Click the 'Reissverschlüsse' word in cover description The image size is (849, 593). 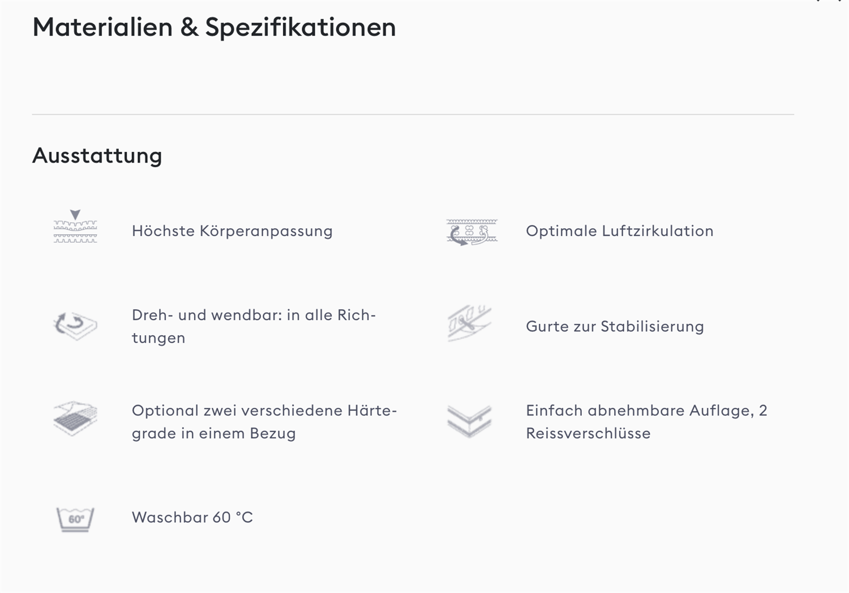coord(588,433)
